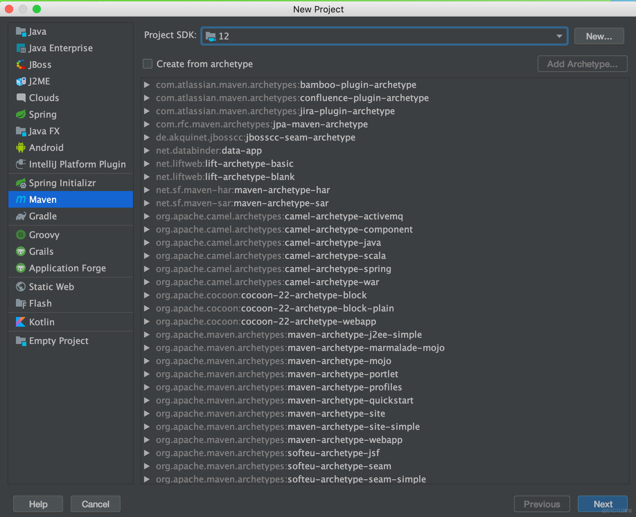Click the Next button

pos(603,504)
